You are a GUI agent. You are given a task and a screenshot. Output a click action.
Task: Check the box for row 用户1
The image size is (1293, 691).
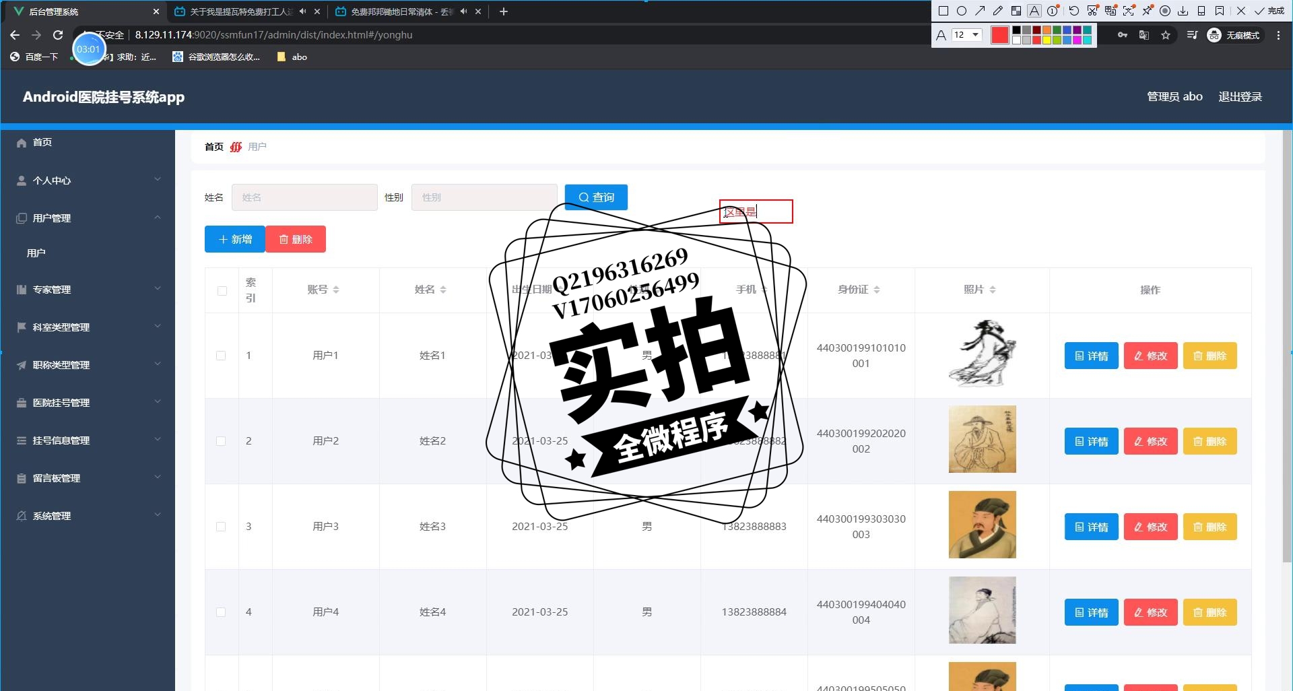pyautogui.click(x=221, y=356)
